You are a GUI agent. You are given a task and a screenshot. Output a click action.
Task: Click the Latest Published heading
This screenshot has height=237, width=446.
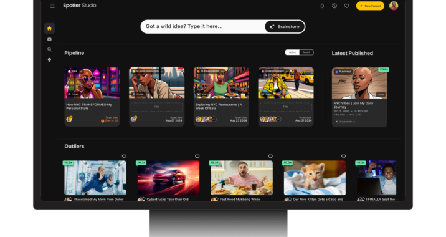352,53
